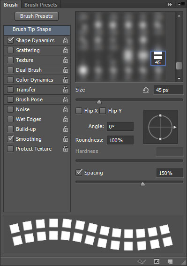
Task: Toggle the lock icon for Shape Dynamics
Action: 66,40
